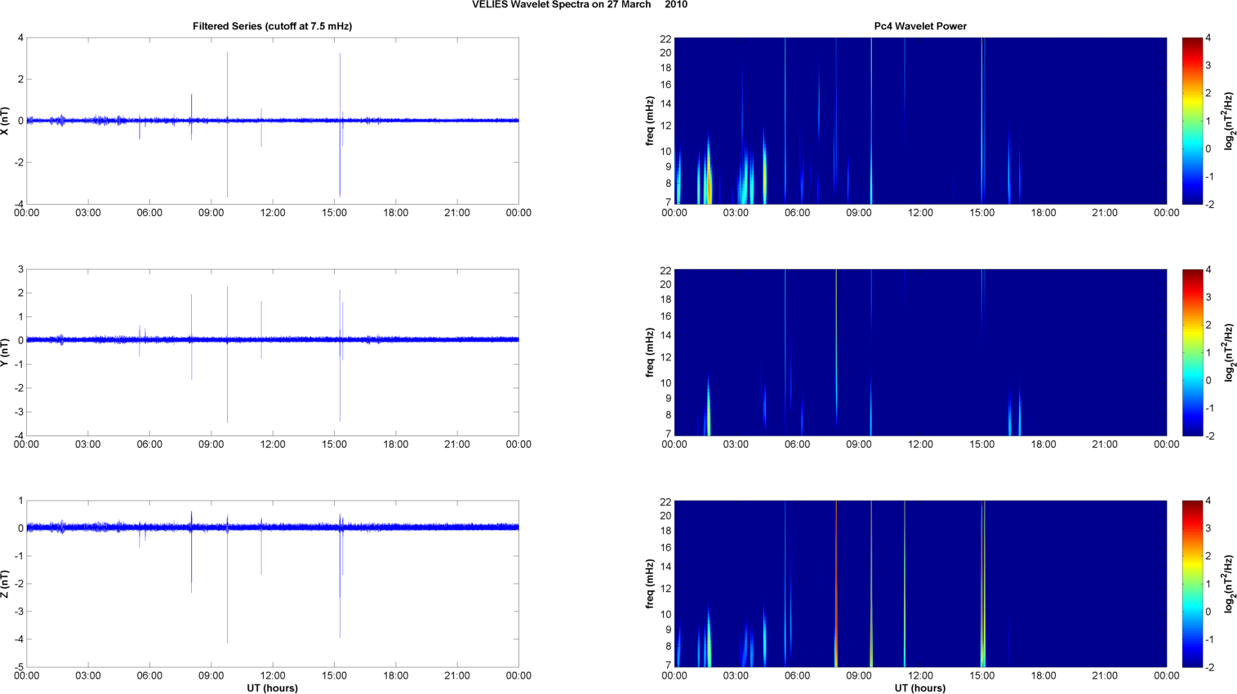
Task: Click the VELIES Wavelet Spectra main heading
Action: tap(579, 5)
